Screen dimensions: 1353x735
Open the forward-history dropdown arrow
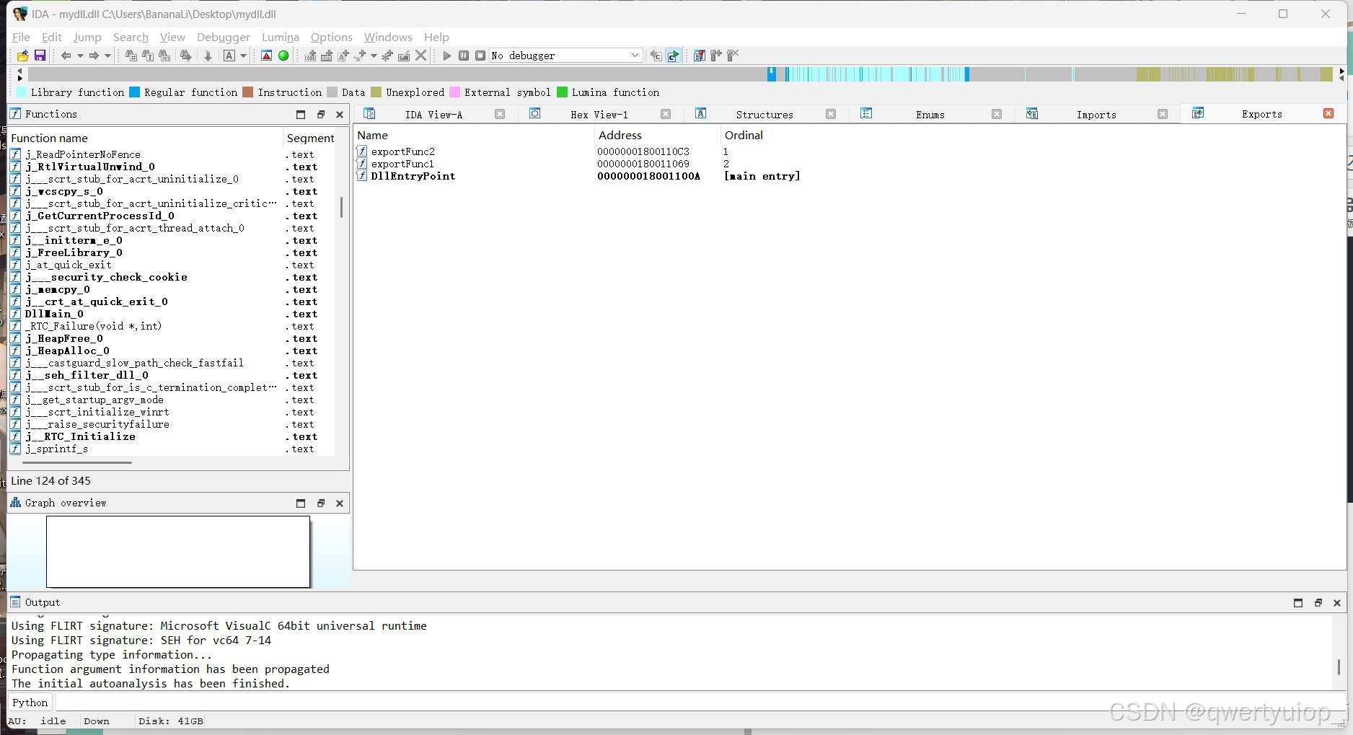(107, 56)
